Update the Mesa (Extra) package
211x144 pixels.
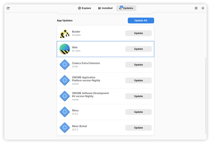tap(138, 128)
